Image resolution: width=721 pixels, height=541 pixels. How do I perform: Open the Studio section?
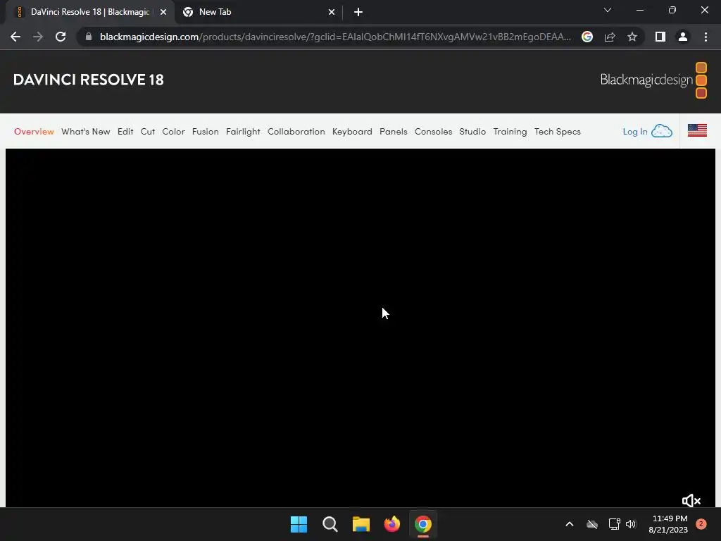pos(472,132)
